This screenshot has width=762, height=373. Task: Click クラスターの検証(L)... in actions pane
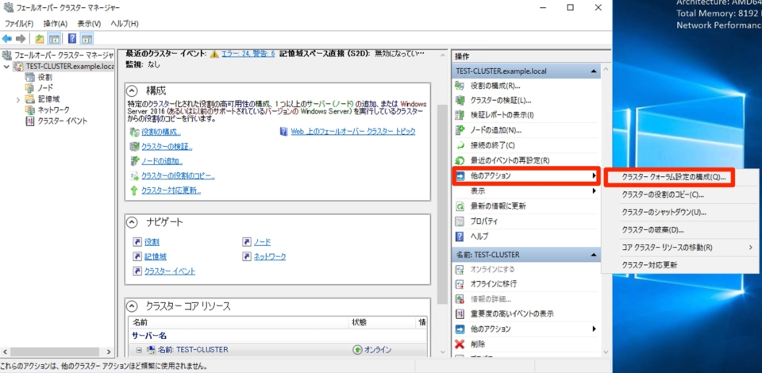501,101
